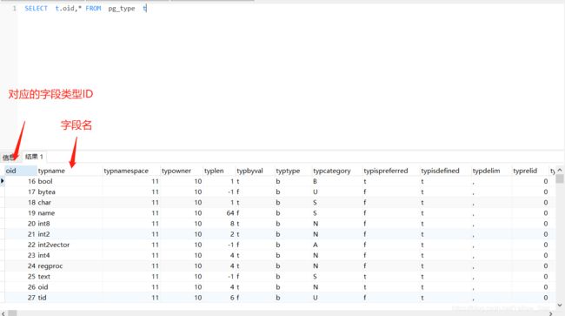Click oid cell with value 25
Viewport: 565px width, 316px height.
click(x=21, y=276)
